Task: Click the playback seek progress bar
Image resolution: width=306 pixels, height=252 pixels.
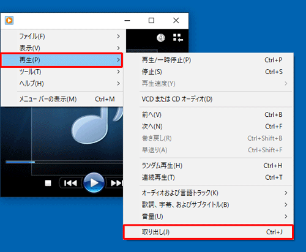Action: tap(64, 162)
